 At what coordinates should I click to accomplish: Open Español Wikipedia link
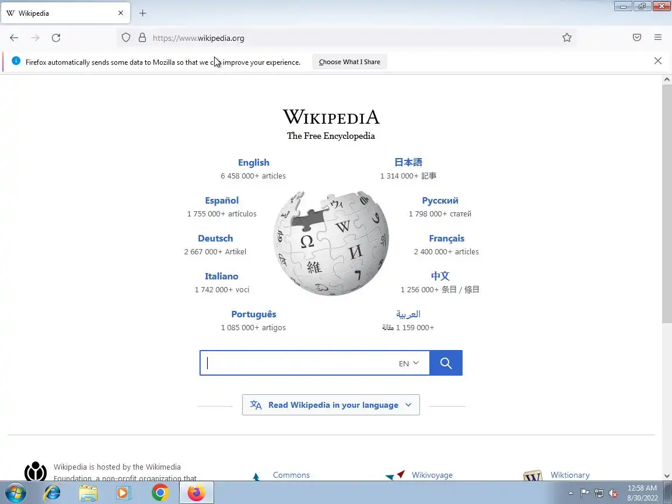point(222,201)
